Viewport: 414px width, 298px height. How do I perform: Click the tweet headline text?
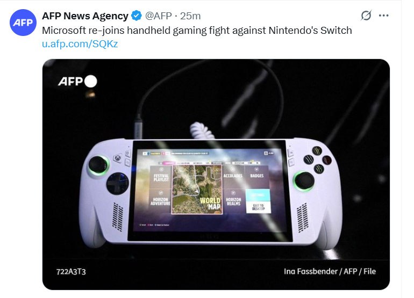pos(197,30)
